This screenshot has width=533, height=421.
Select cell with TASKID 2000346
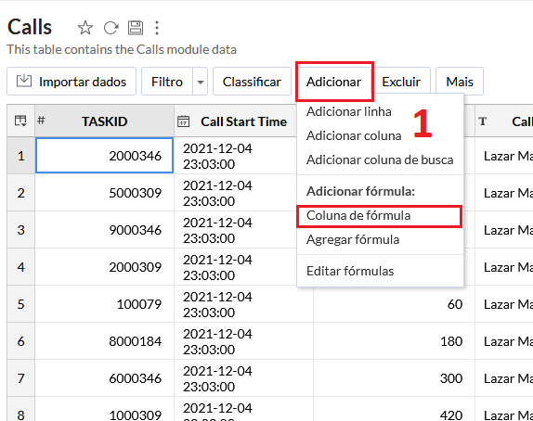click(104, 156)
